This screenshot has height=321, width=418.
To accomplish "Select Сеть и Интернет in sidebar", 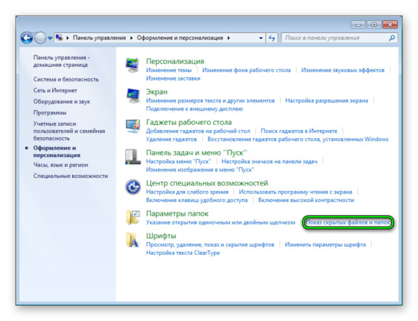I will 55,90.
